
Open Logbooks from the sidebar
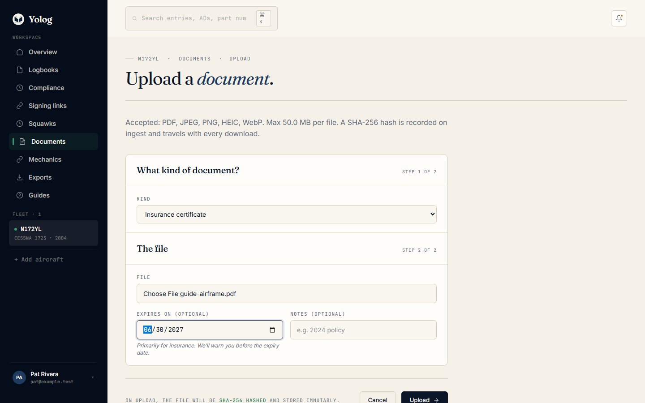click(x=53, y=70)
